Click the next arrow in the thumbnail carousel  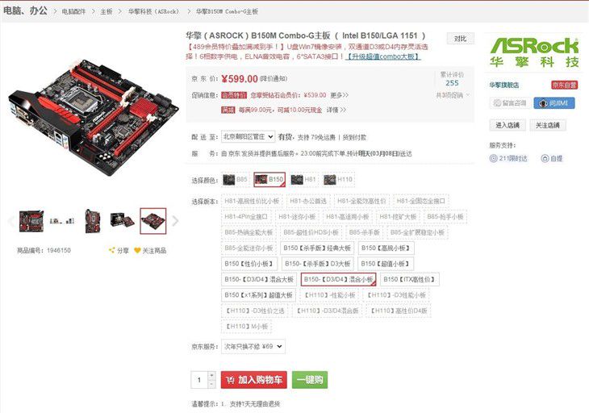(x=175, y=221)
